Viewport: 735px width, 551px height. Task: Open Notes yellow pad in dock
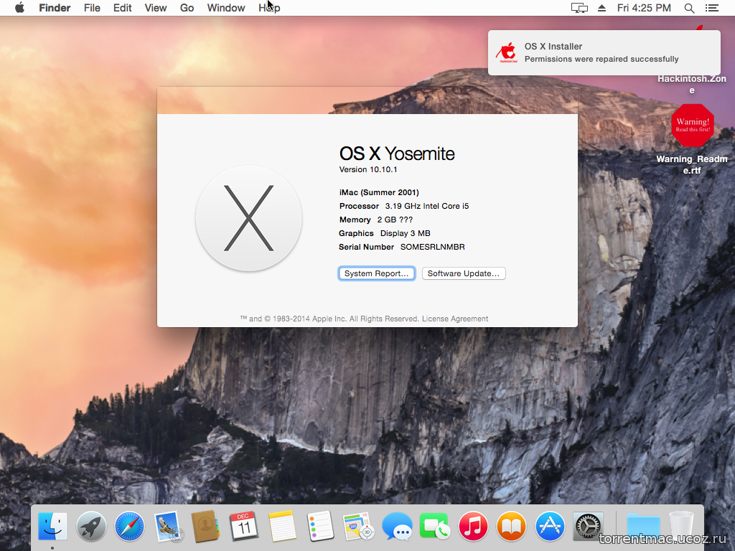coord(282,526)
